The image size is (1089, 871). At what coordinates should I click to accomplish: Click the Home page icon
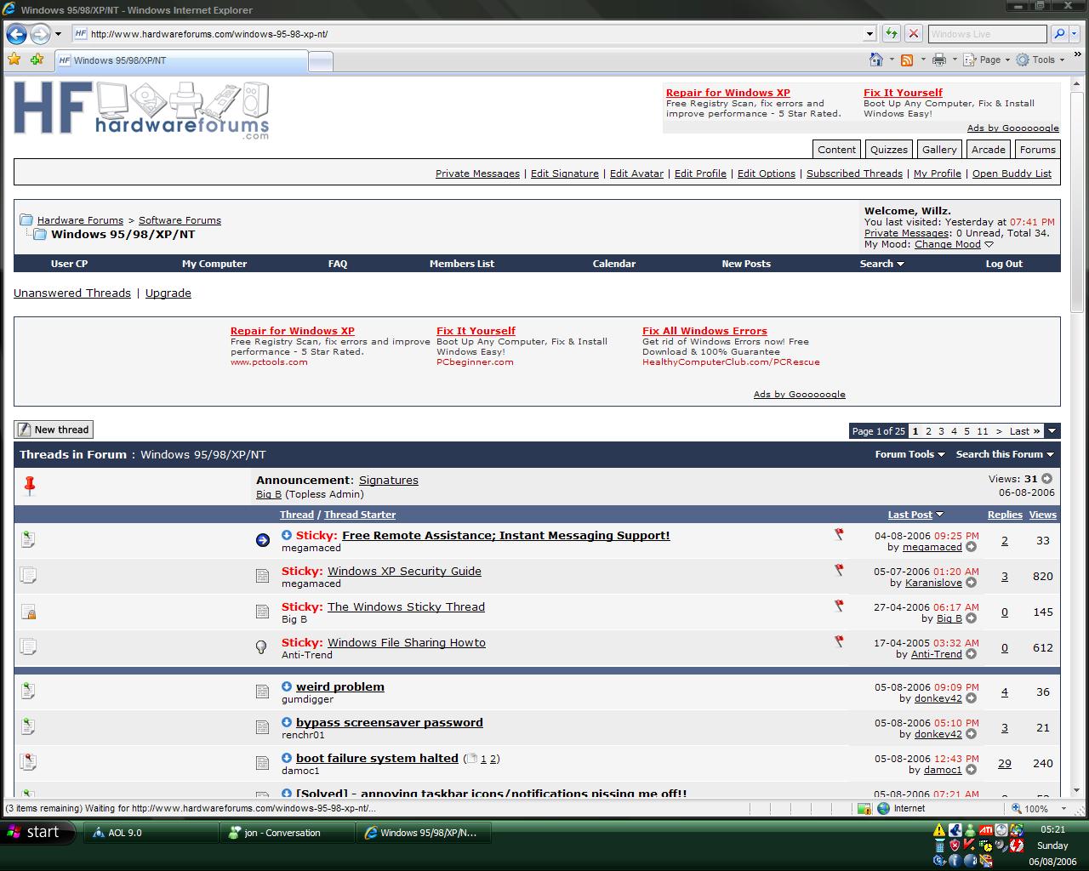[876, 60]
